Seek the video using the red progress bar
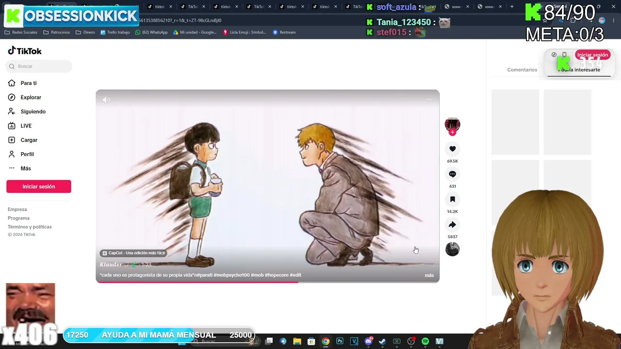621x349 pixels. click(267, 282)
